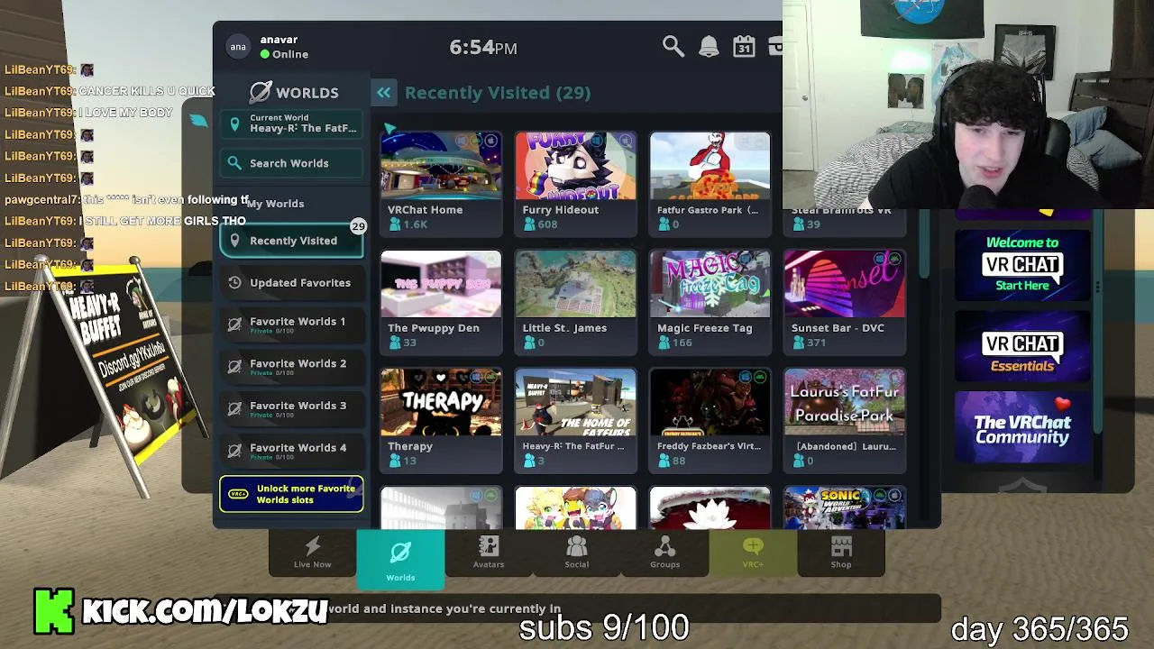The image size is (1154, 649).
Task: Open the calendar icon in header
Action: pos(744,47)
